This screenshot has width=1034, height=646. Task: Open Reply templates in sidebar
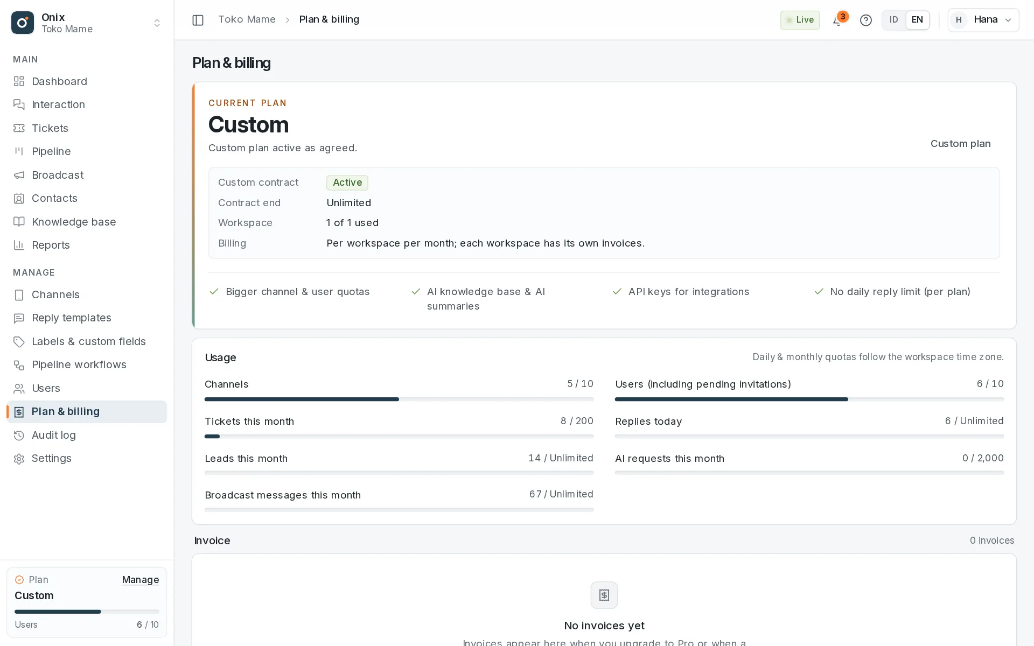coord(87,318)
